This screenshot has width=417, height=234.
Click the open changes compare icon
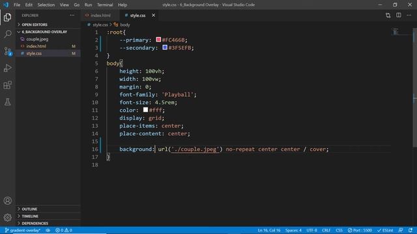coord(388,16)
